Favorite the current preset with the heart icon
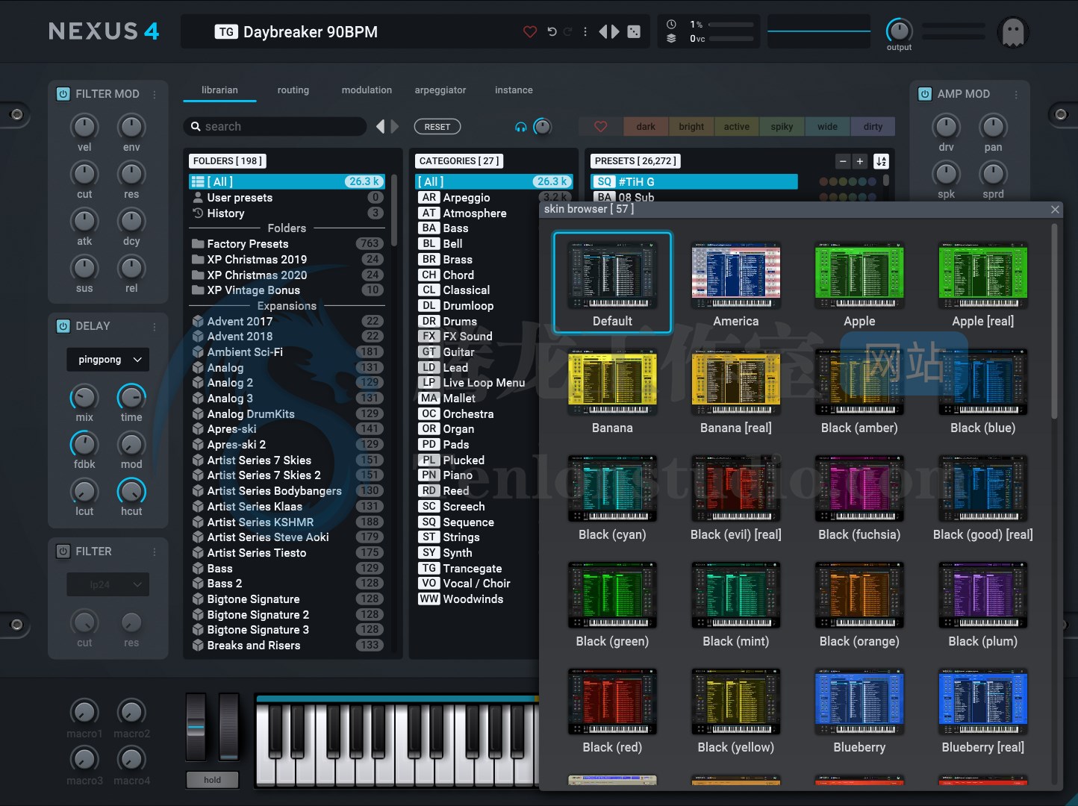 click(x=530, y=31)
